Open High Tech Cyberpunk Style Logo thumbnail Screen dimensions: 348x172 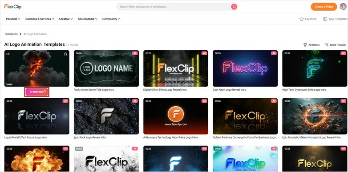tap(315, 68)
